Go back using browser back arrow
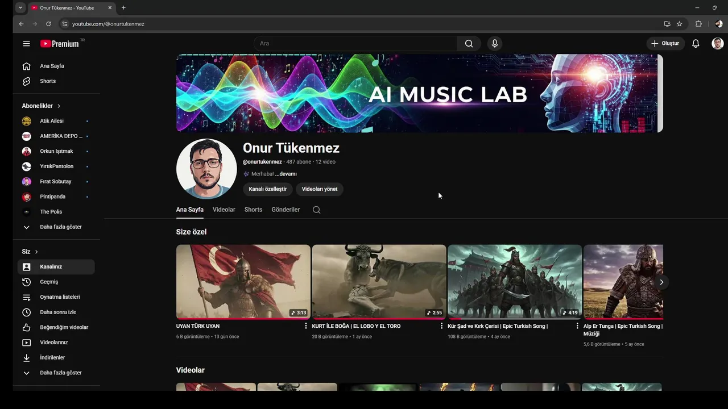The image size is (728, 409). click(21, 24)
